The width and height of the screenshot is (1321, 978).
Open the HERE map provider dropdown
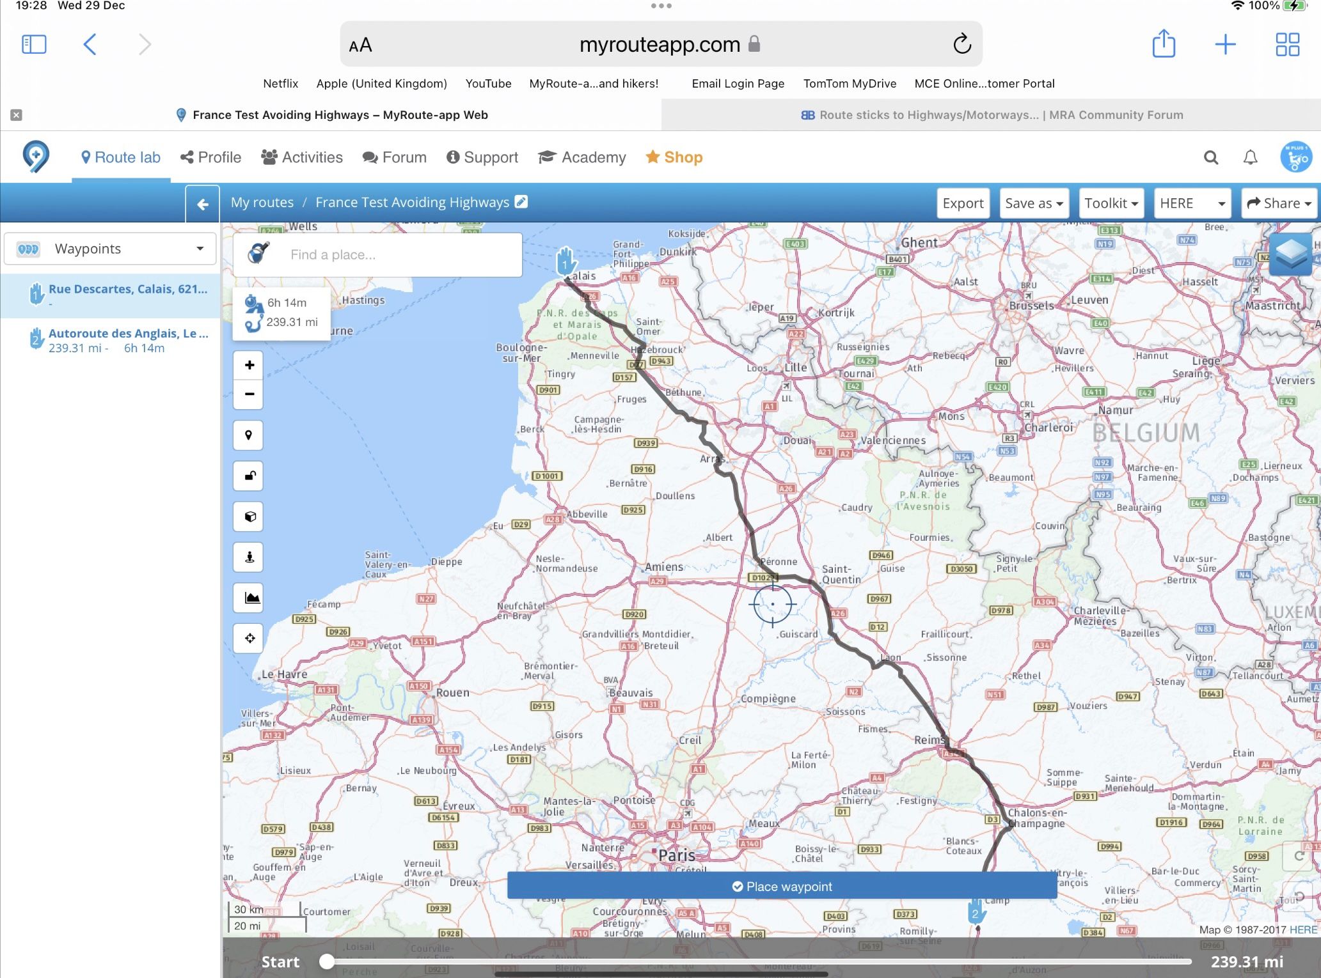(x=1193, y=203)
